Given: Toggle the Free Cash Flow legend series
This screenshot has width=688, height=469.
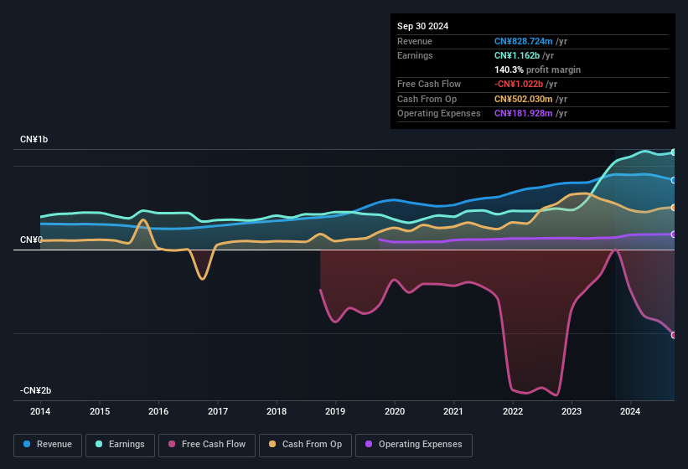Looking at the screenshot, I should 207,445.
